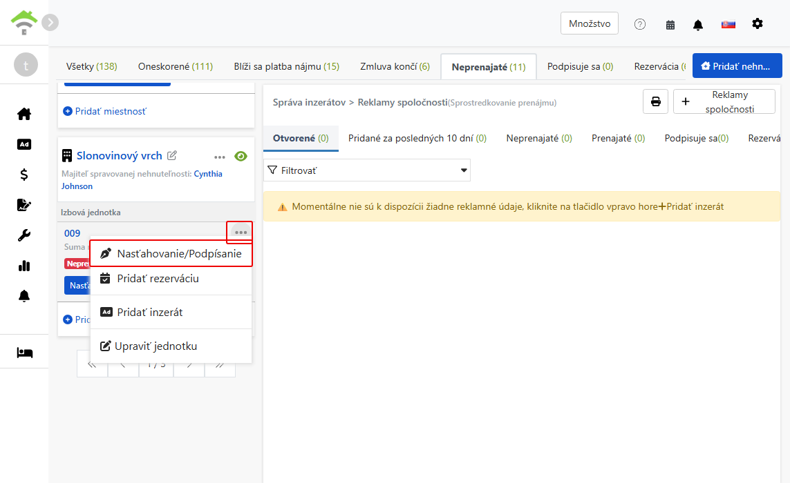Open unit 009 link
Viewport: 790px width, 483px height.
click(x=72, y=233)
